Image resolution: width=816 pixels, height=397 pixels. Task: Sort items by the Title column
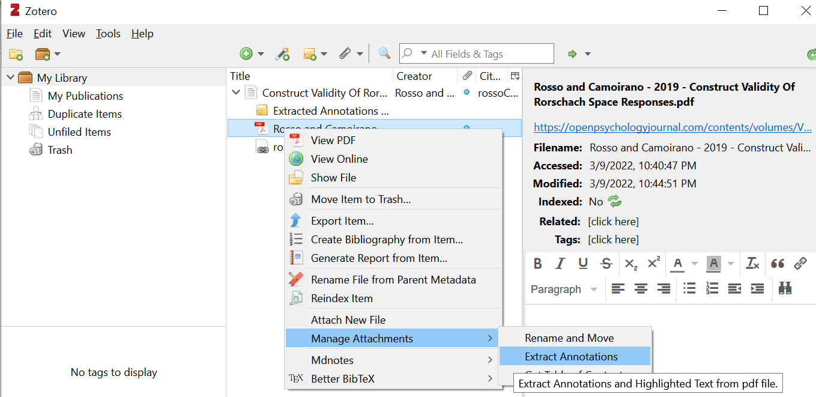point(310,76)
